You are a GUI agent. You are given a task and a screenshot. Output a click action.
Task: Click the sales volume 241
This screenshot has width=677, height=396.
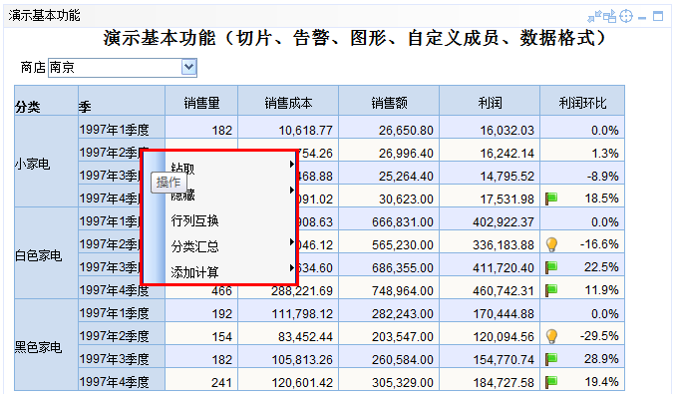tap(222, 383)
